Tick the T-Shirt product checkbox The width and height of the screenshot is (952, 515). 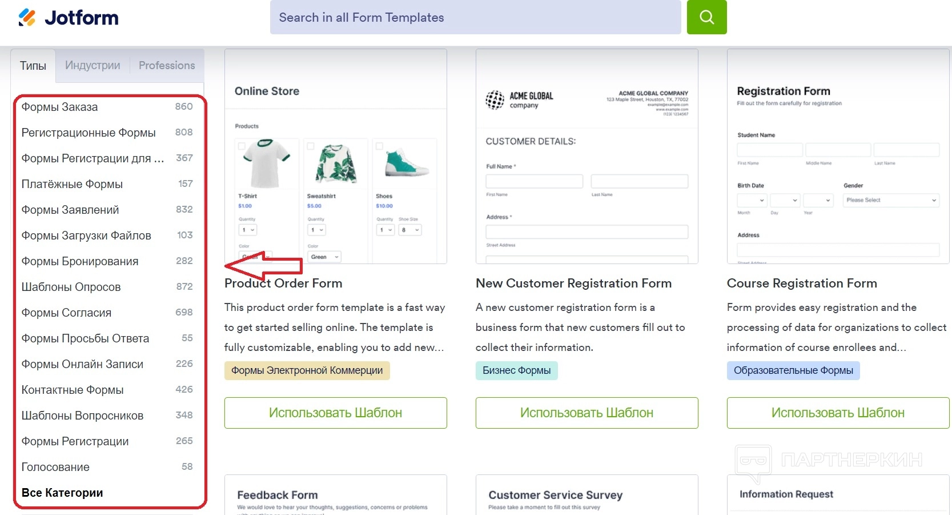[242, 146]
